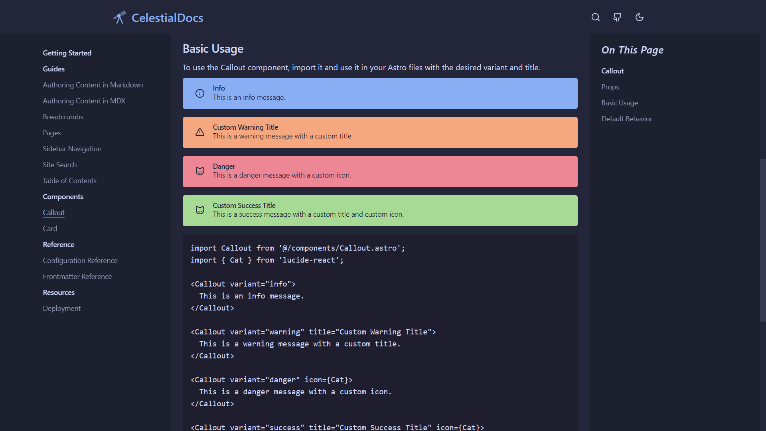Image resolution: width=766 pixels, height=431 pixels.
Task: Toggle dark mode moon icon
Action: (x=639, y=17)
